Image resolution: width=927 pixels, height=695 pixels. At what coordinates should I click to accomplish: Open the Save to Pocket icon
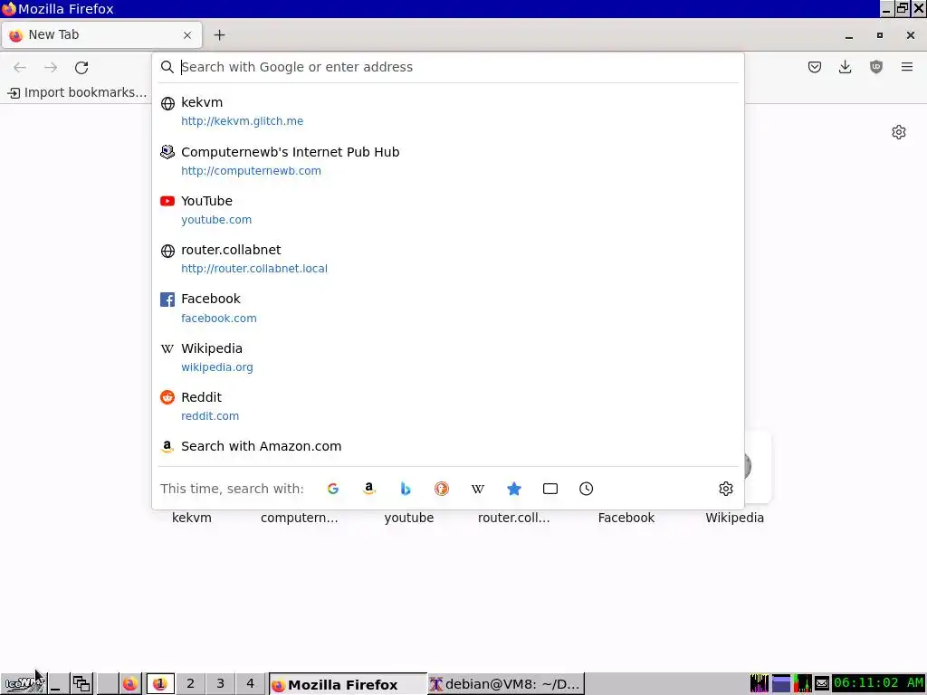pos(815,67)
